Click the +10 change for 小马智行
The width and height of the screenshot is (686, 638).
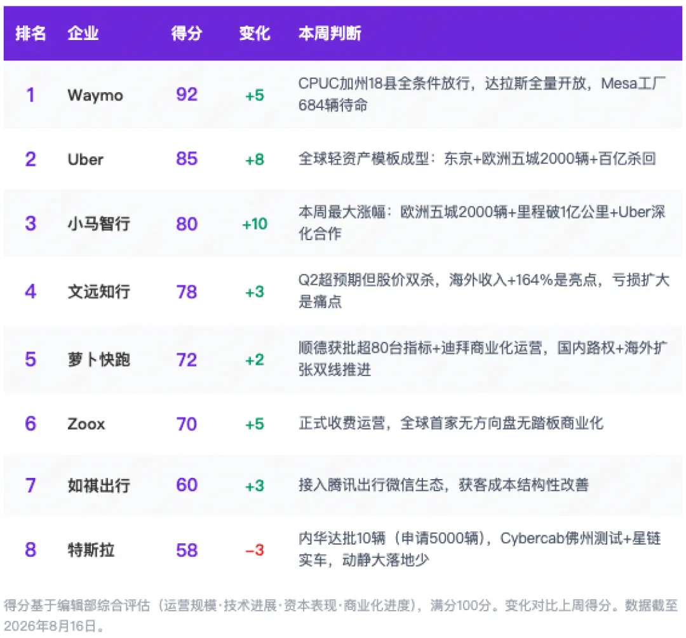tap(255, 224)
